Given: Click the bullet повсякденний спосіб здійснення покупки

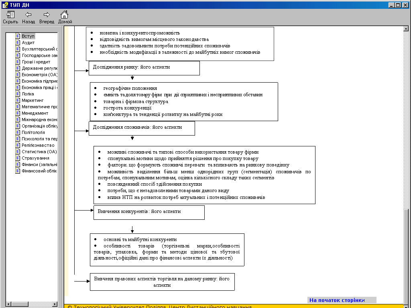Looking at the screenshot, I should click(155, 184).
